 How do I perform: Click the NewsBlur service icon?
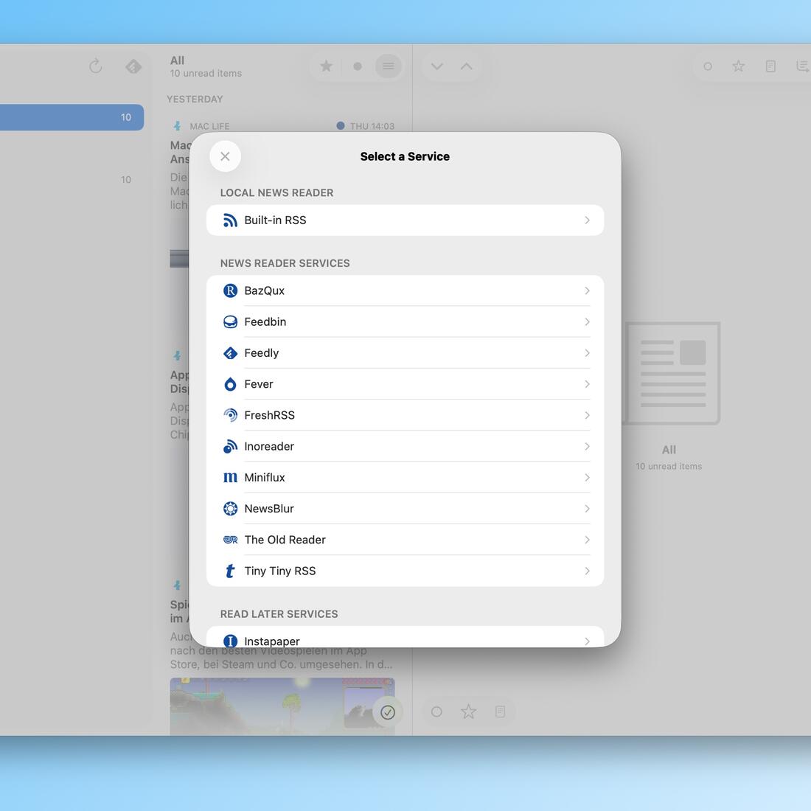pyautogui.click(x=230, y=509)
